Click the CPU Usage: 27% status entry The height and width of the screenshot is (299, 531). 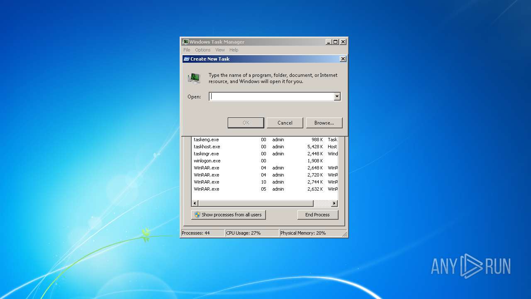pos(252,233)
